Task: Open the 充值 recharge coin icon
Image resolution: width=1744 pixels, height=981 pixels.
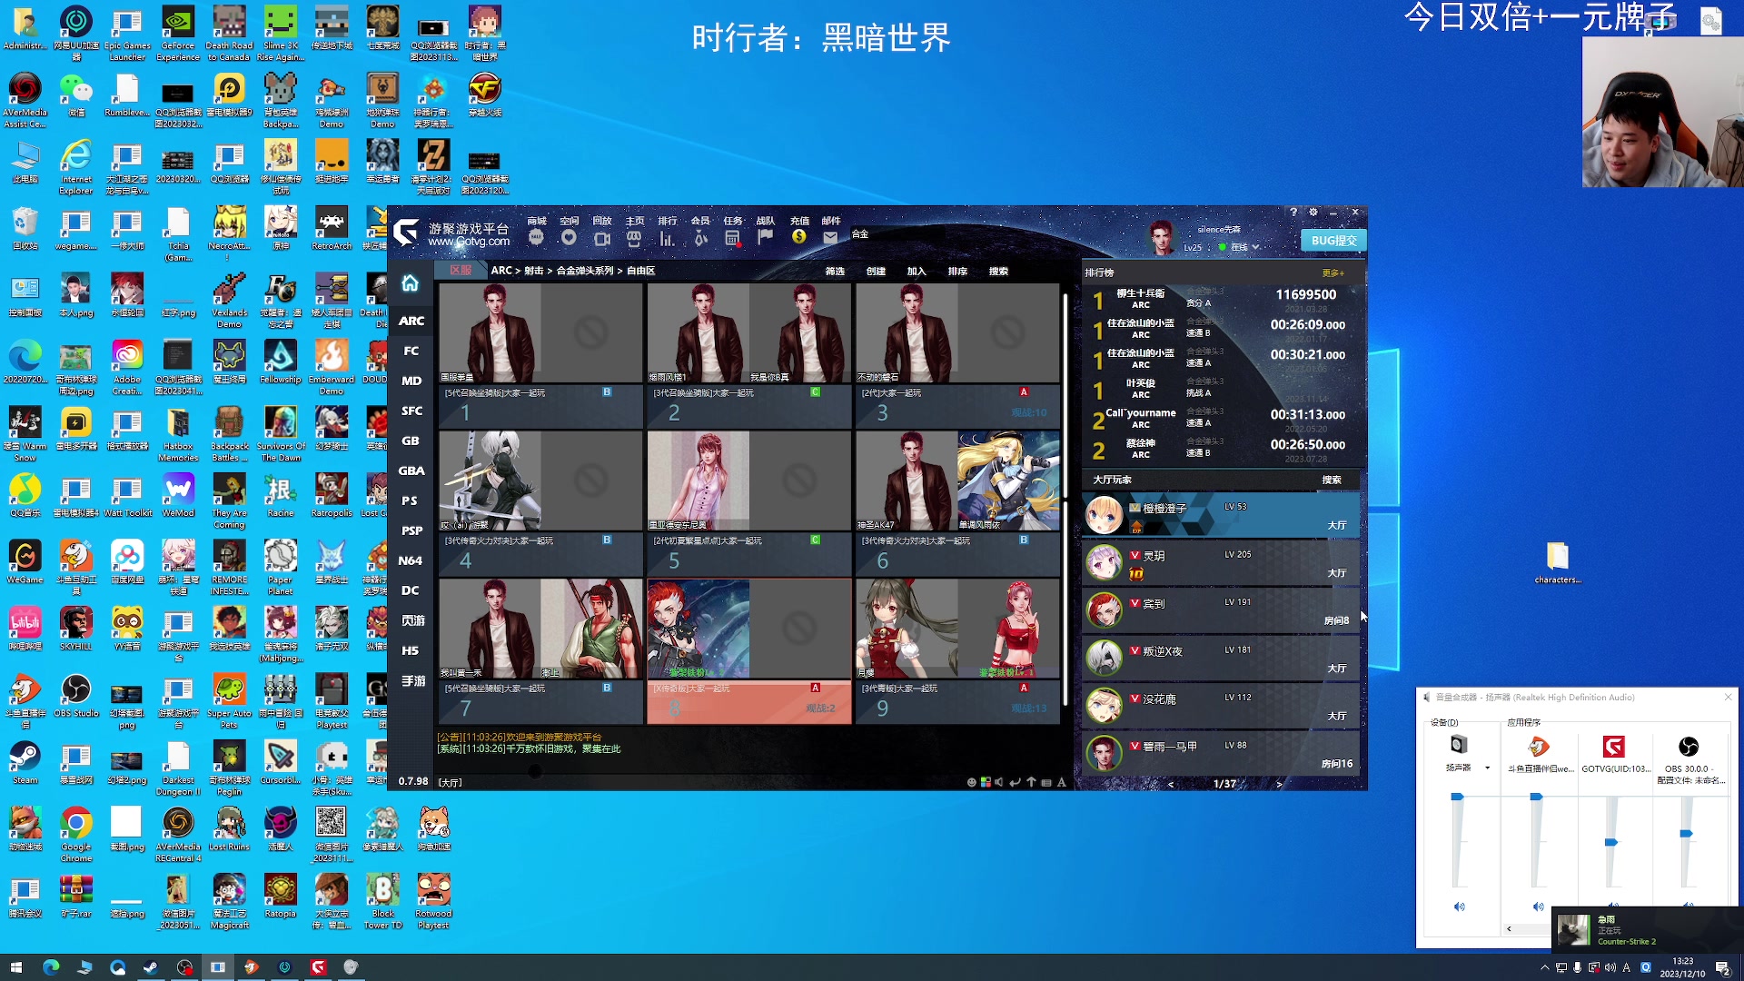Action: pos(798,236)
